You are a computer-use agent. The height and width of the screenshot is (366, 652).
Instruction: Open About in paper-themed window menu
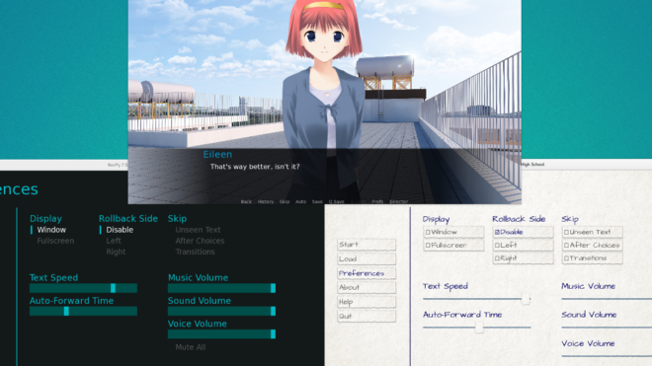coord(367,287)
